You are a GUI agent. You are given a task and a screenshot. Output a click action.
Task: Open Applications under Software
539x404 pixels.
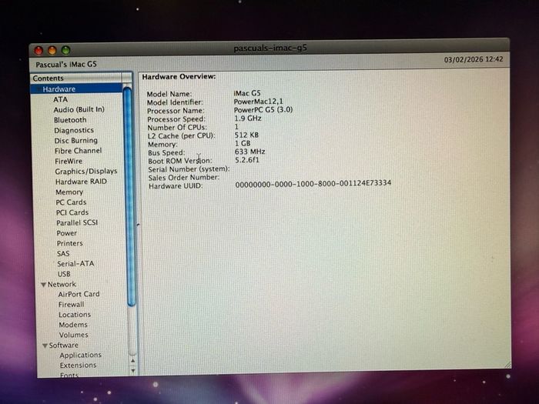click(x=80, y=355)
